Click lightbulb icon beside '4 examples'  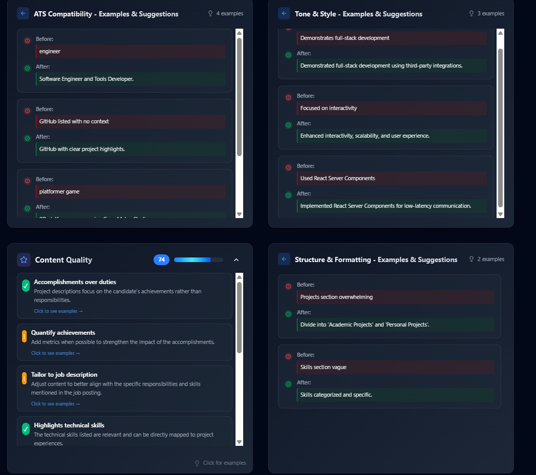pos(210,13)
